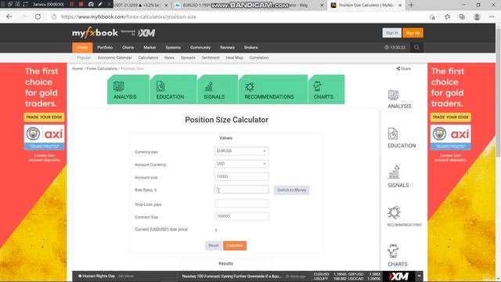Stop Bandicam recording red square
Screen dimensions: 501x282
[x=81, y=4]
